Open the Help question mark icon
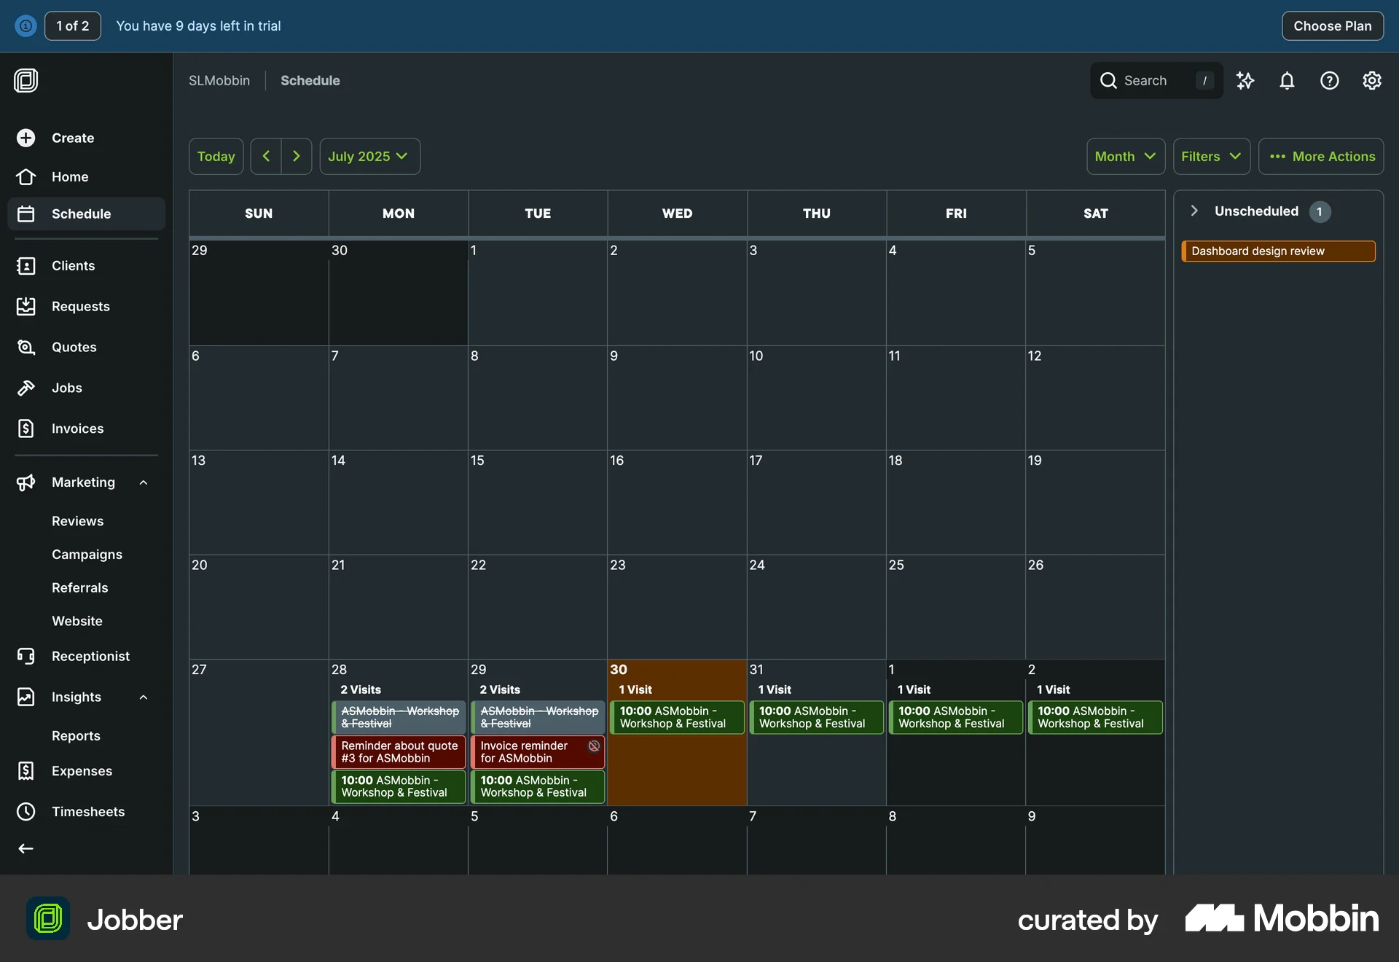The height and width of the screenshot is (962, 1399). click(1329, 80)
